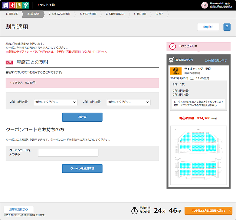Click the Hanako shiki user avatar icon
Screen dimensions: 236x220
tap(205, 5)
